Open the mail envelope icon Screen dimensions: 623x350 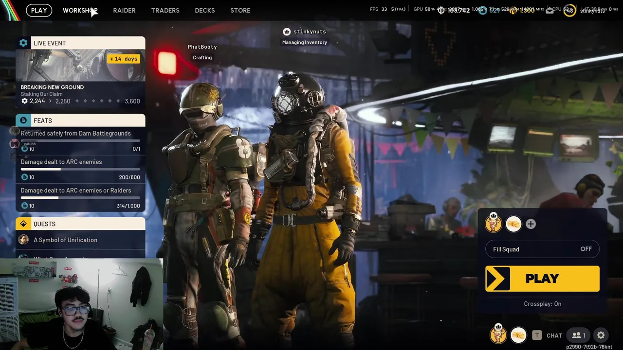coord(550,10)
